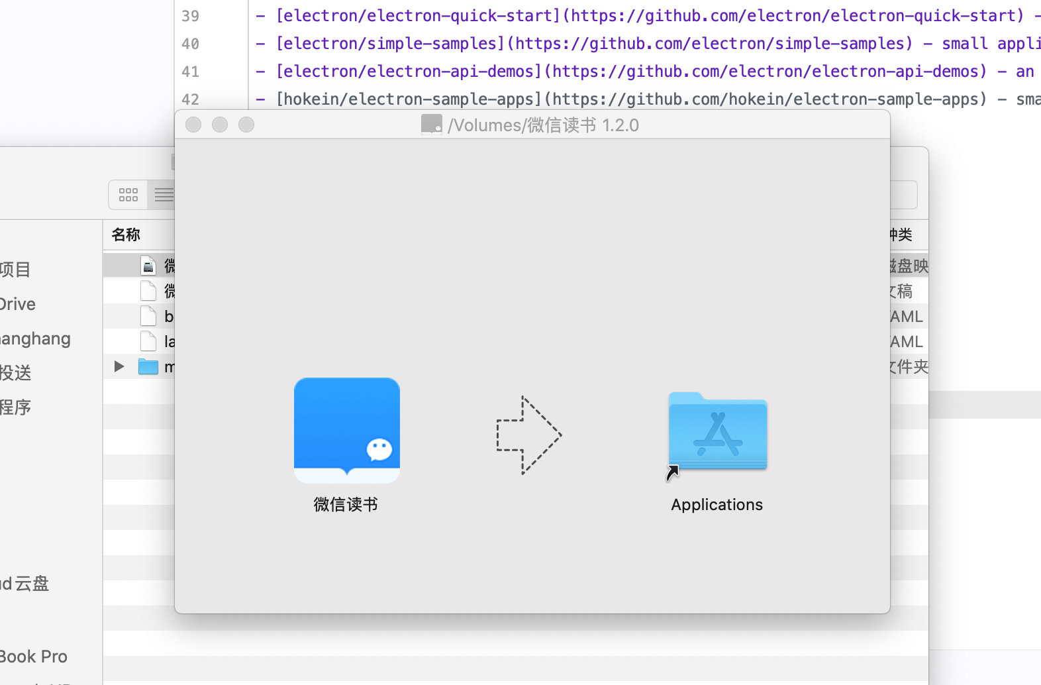Screen dimensions: 1041x685
Task: Close the 微信读书 volume window
Action: 193,125
